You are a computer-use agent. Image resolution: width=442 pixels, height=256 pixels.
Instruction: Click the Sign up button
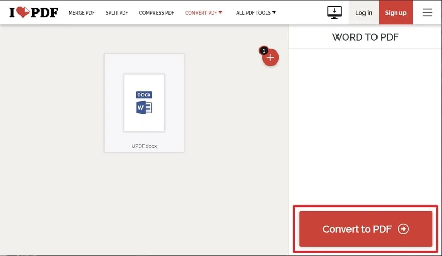396,12
